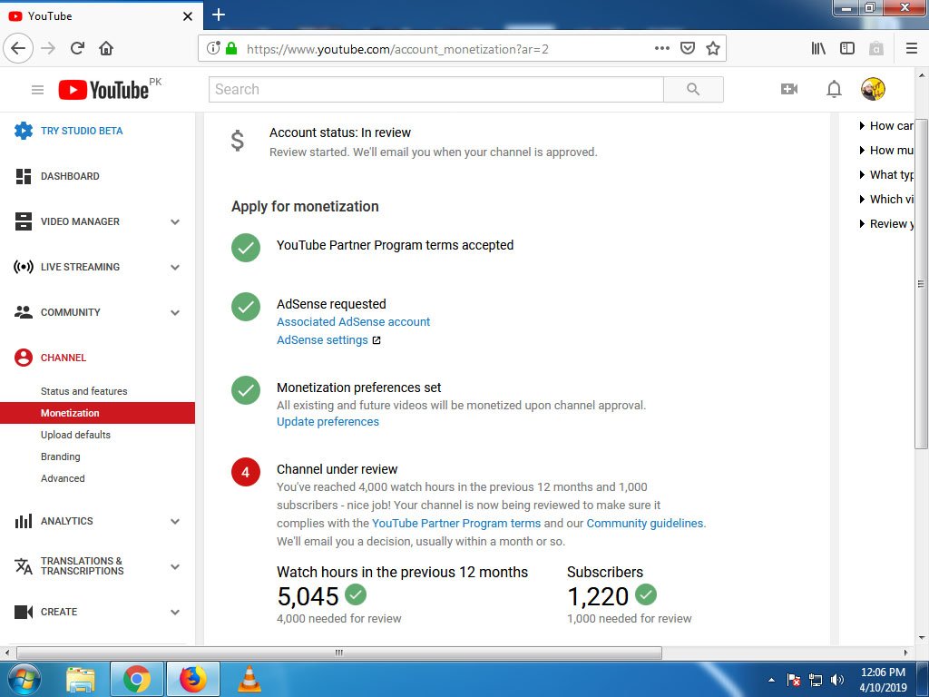Click the Analytics bar chart icon
This screenshot has width=929, height=697.
(23, 521)
